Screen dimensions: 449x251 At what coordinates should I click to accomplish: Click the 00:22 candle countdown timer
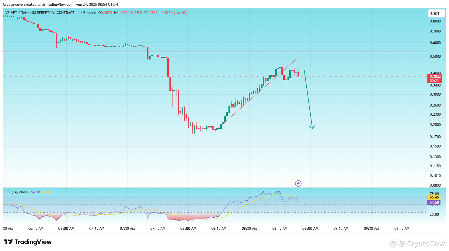[x=435, y=81]
